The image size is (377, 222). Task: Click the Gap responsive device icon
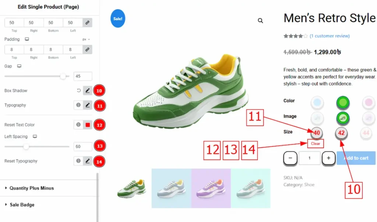point(19,66)
